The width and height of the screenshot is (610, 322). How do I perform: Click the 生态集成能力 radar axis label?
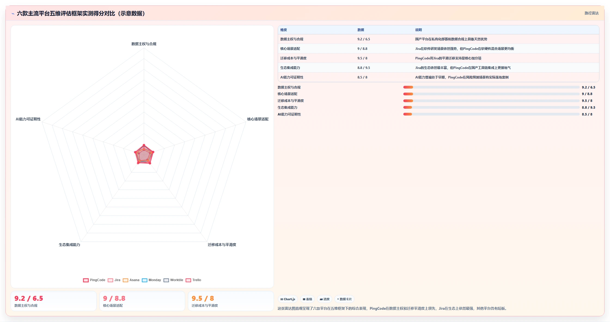click(x=69, y=245)
